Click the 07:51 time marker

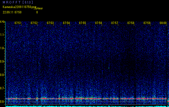tap(18, 23)
